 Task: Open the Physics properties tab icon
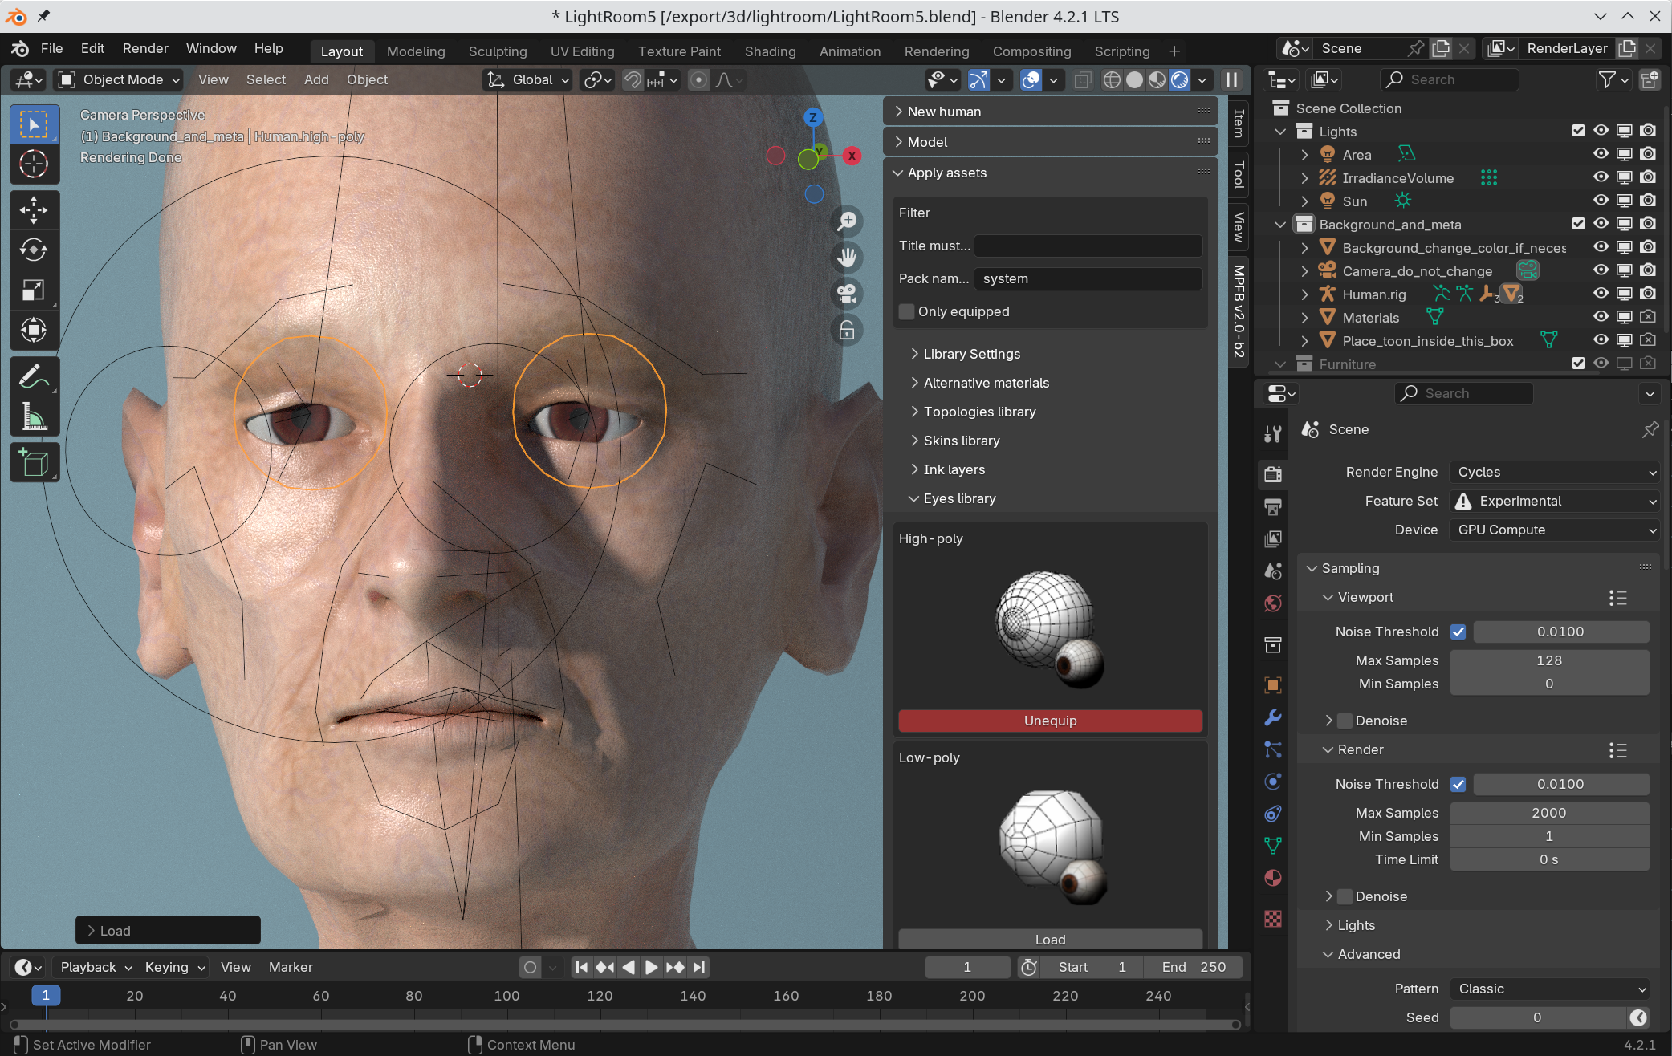click(1273, 782)
